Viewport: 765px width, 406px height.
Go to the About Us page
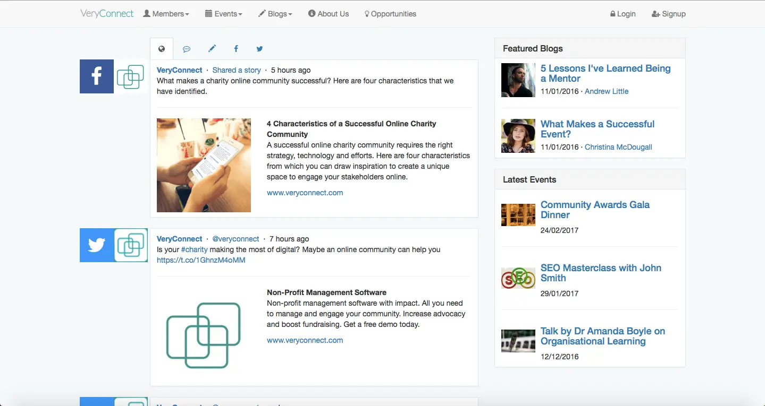tap(329, 14)
